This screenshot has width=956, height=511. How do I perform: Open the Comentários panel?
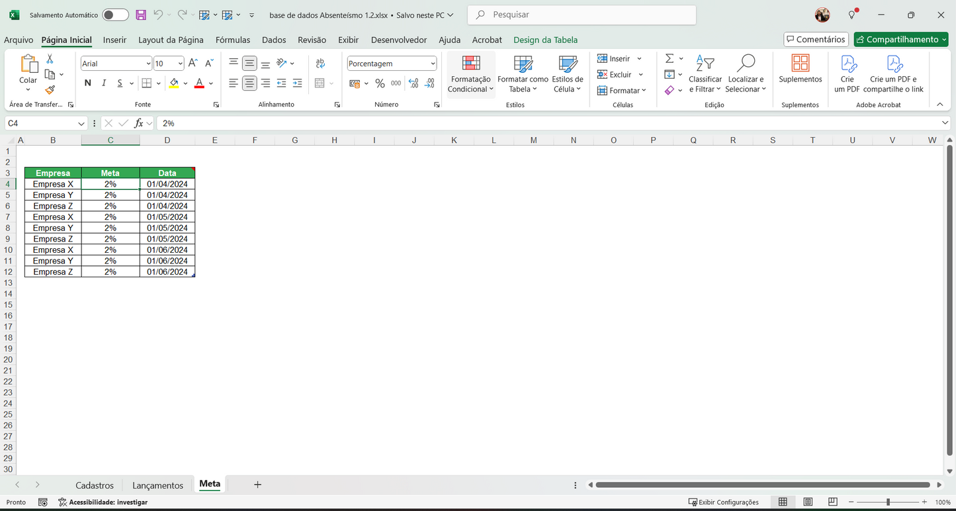click(x=816, y=39)
